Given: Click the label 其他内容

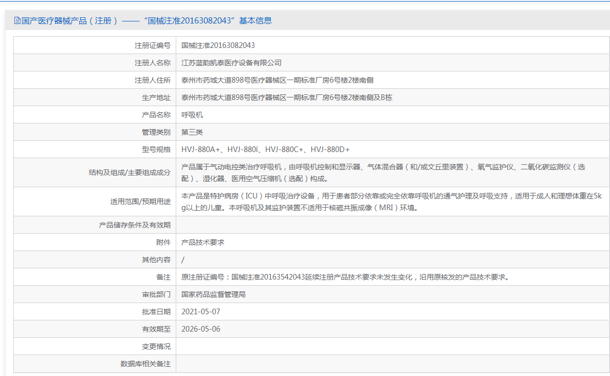Looking at the screenshot, I should tap(156, 260).
